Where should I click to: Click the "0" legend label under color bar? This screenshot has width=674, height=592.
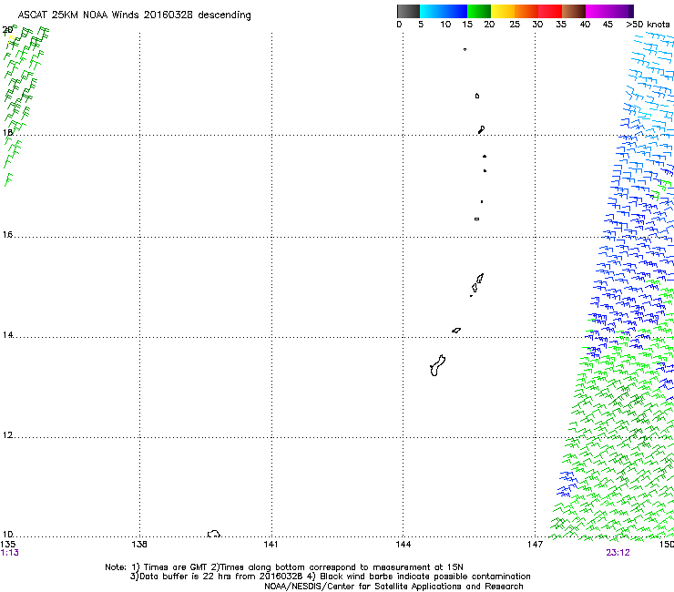[399, 25]
